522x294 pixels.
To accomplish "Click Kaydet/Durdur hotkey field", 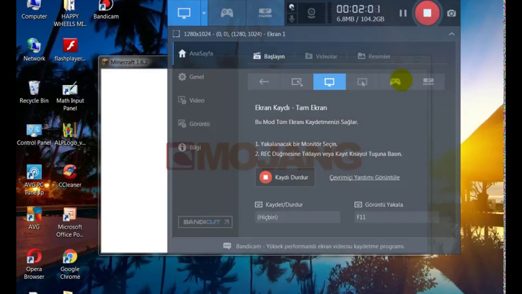I will click(297, 217).
